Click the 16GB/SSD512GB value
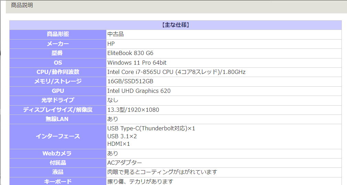The height and width of the screenshot is (185, 347). (x=130, y=81)
